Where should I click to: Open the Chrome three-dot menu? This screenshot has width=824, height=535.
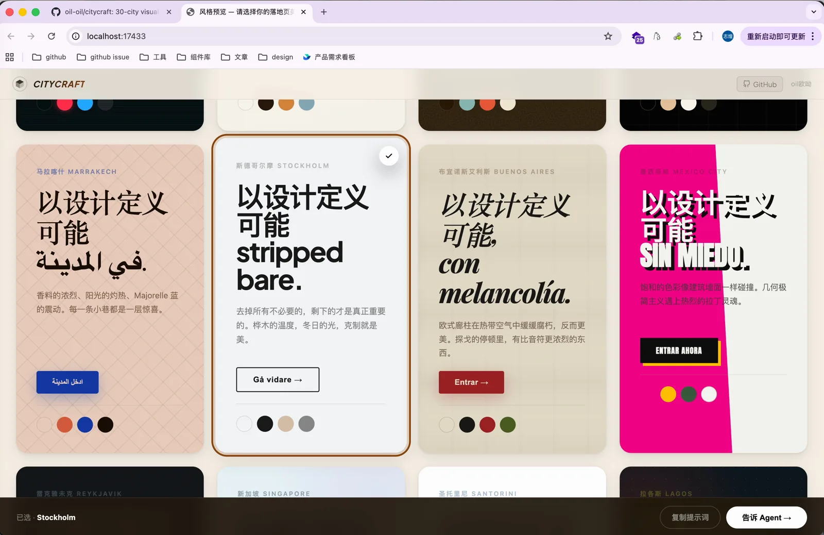click(813, 36)
